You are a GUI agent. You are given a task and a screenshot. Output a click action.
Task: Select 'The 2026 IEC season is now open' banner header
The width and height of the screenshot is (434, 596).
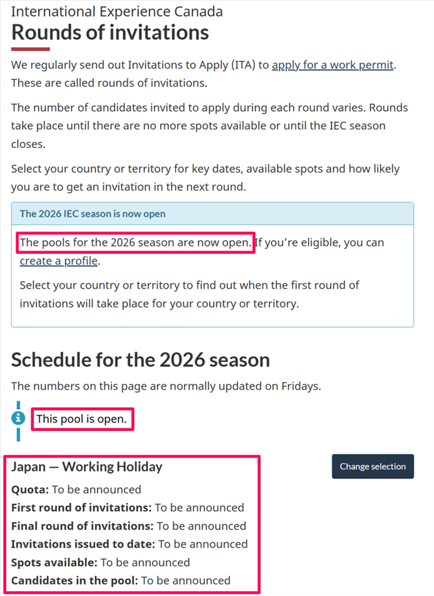[x=93, y=213]
